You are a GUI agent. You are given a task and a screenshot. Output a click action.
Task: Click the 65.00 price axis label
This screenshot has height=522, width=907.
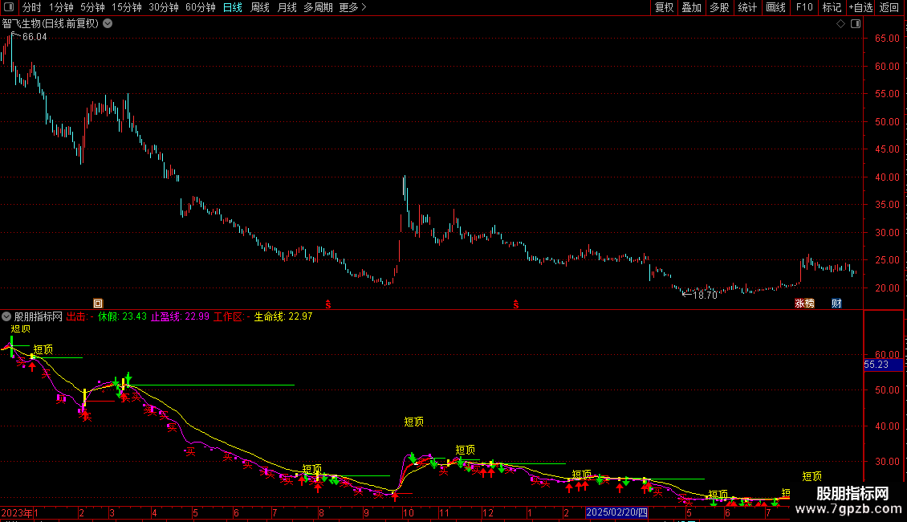click(x=887, y=39)
